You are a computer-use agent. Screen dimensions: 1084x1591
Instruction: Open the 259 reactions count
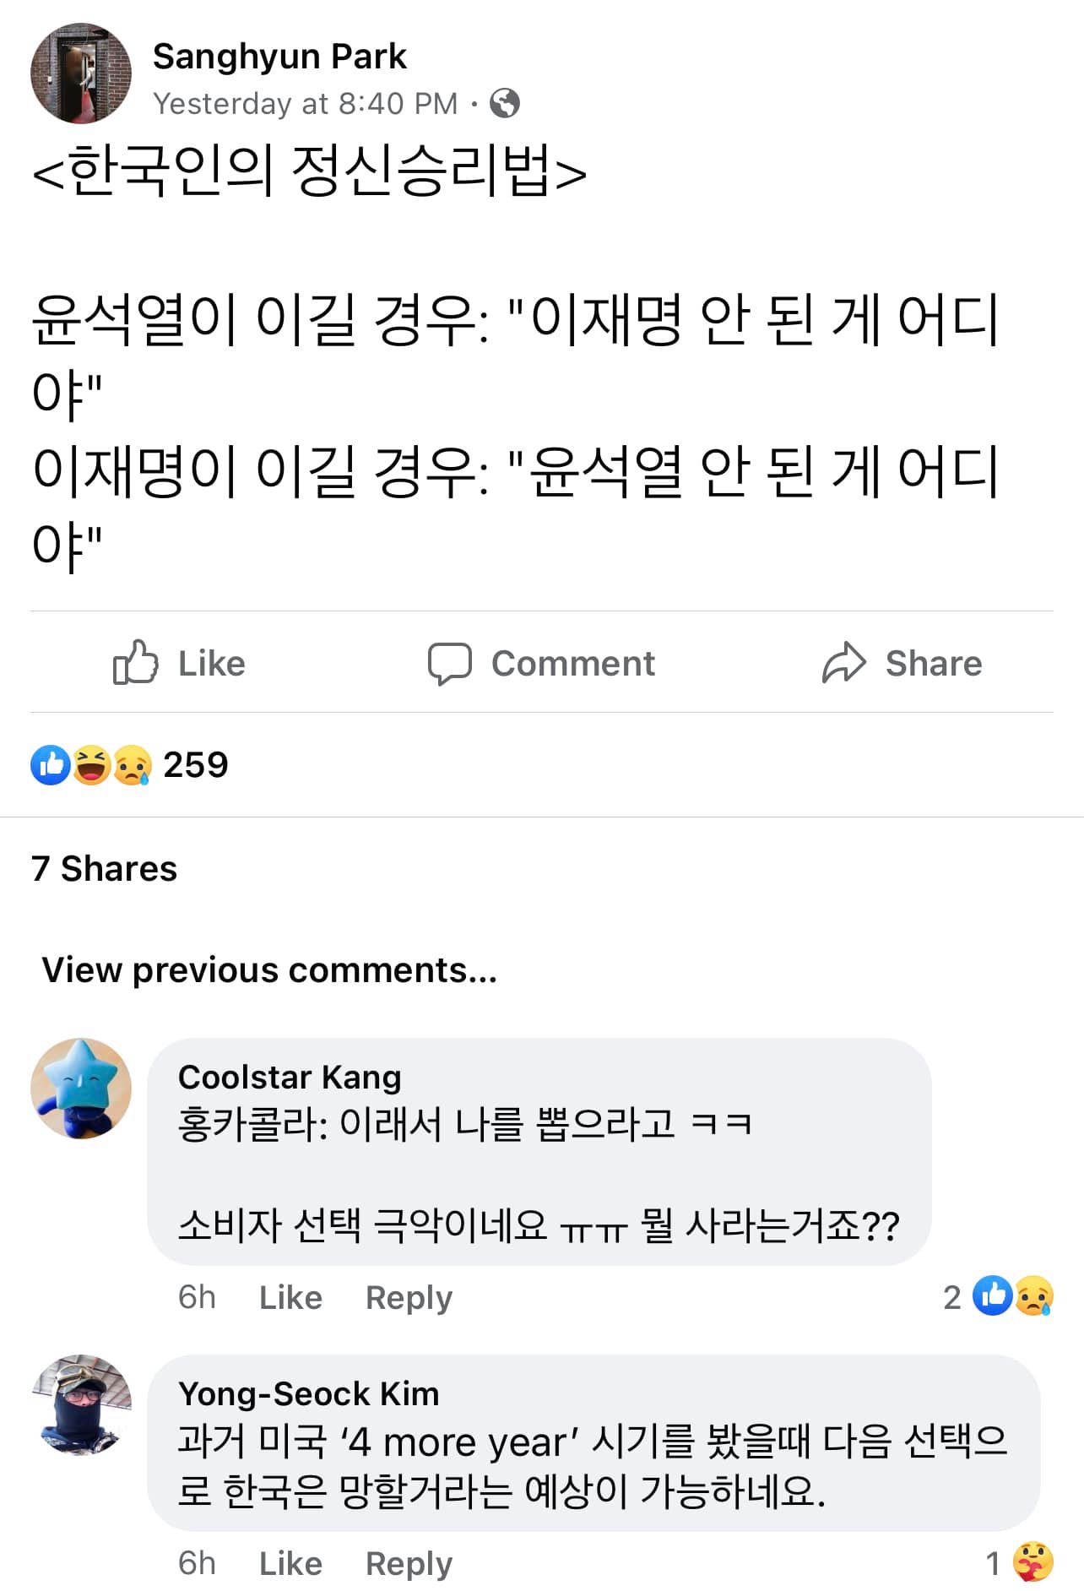tap(195, 765)
